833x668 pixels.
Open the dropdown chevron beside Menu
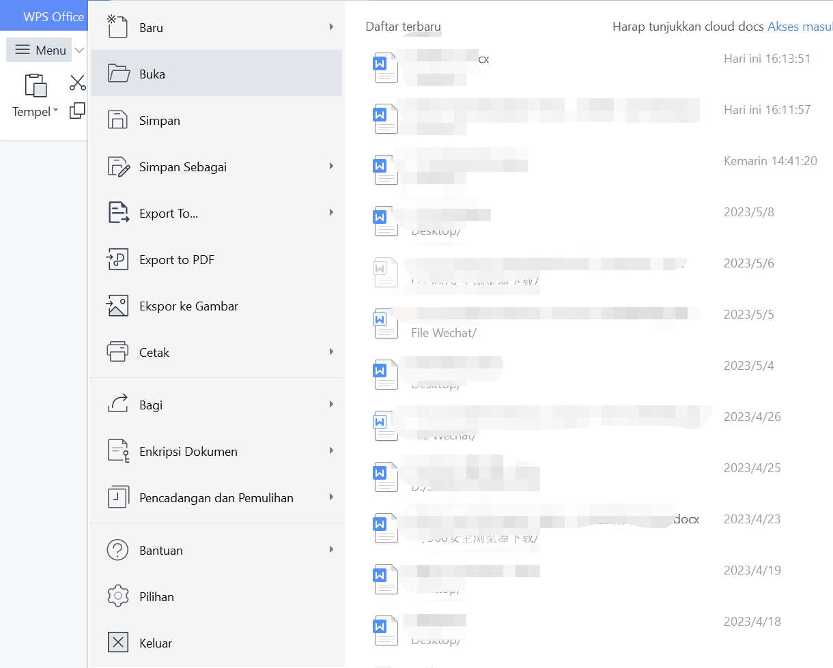[x=79, y=50]
